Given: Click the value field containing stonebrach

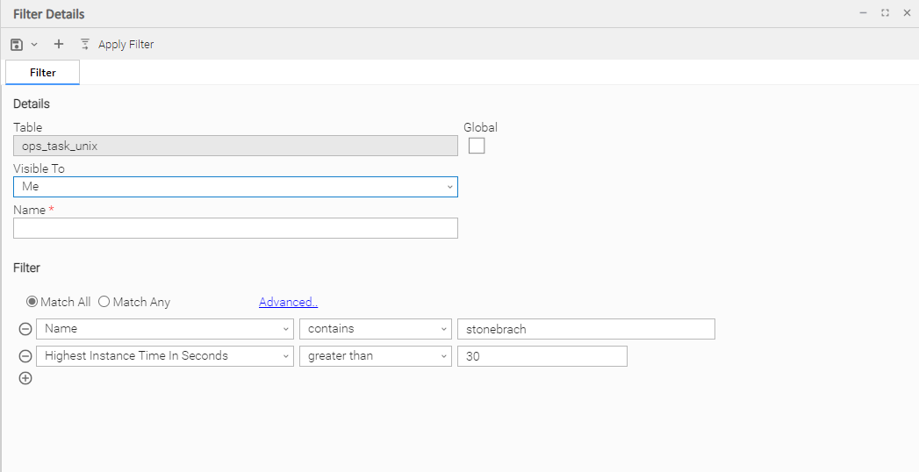Looking at the screenshot, I should pos(585,329).
